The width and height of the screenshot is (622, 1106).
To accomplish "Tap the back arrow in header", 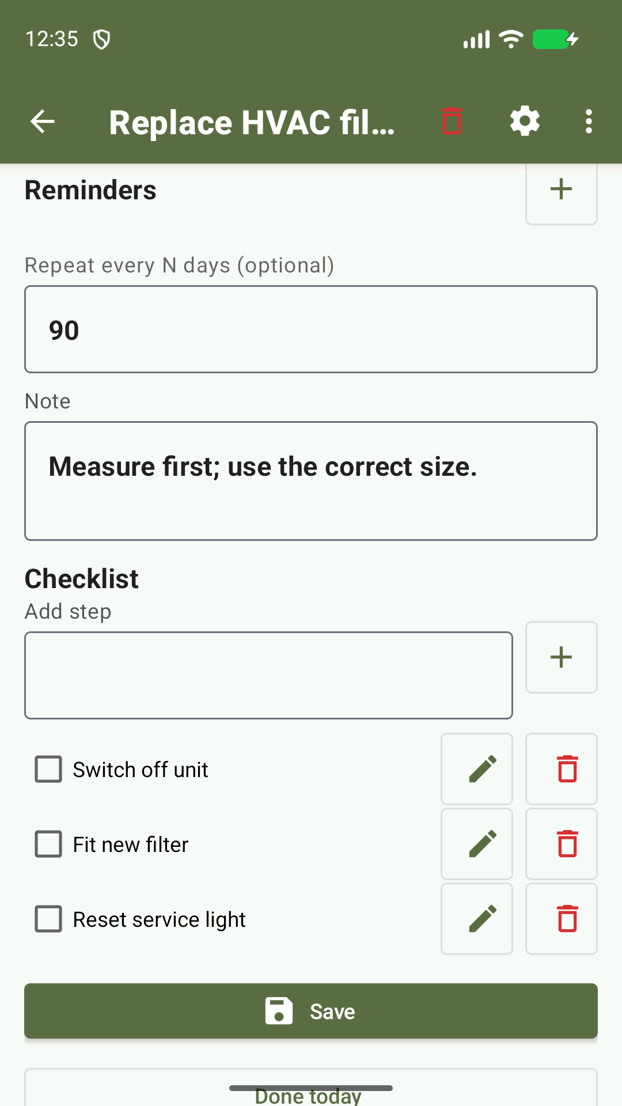I will (43, 122).
